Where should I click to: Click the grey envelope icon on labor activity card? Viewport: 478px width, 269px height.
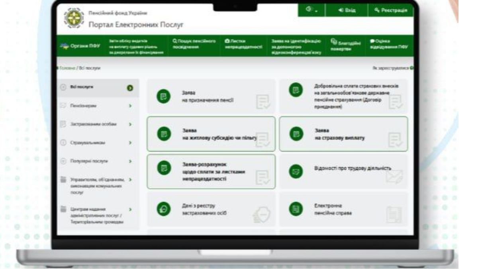(x=394, y=177)
